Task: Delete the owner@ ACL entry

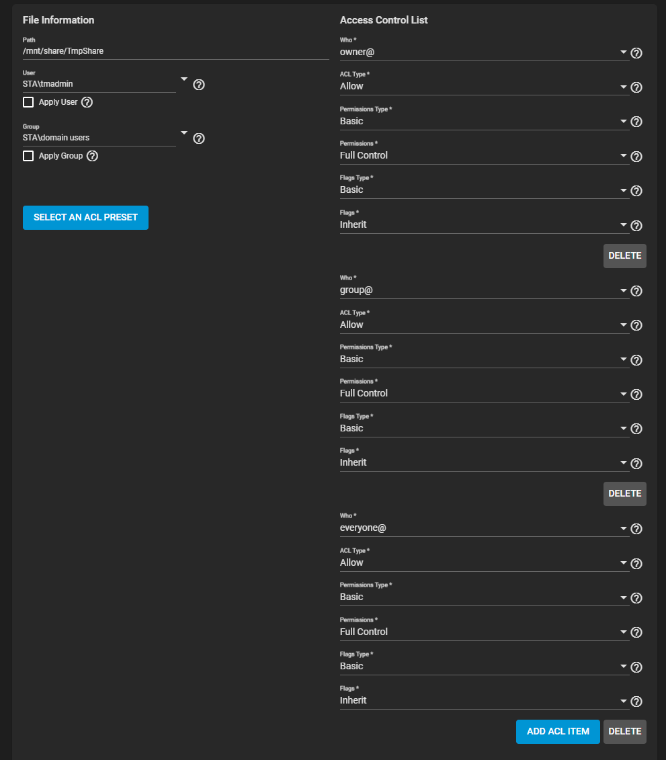Action: coord(625,256)
